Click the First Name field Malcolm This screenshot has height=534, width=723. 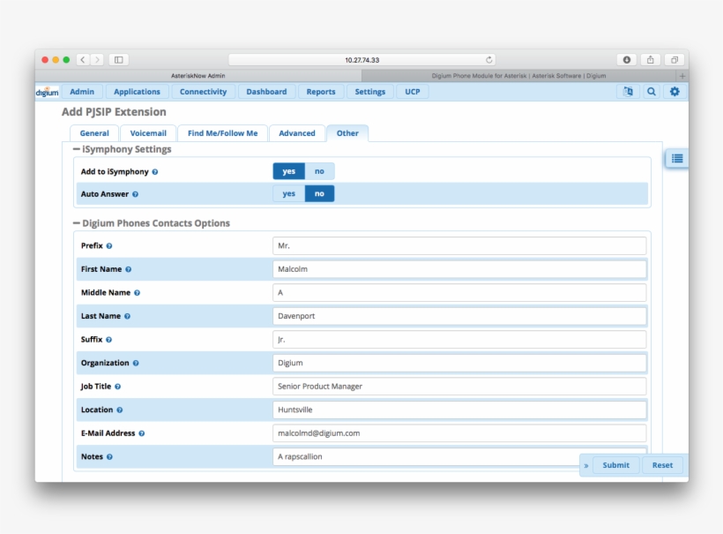pos(459,269)
